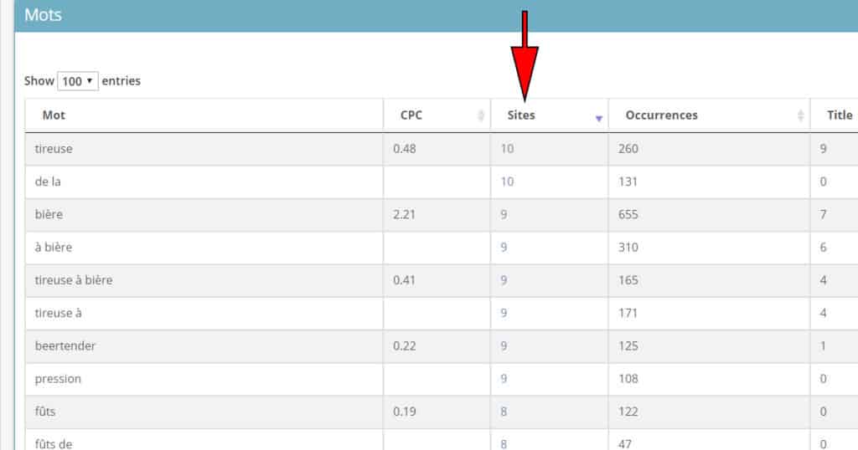Select the phrase 'fûts de'
858x450 pixels.
click(x=53, y=444)
